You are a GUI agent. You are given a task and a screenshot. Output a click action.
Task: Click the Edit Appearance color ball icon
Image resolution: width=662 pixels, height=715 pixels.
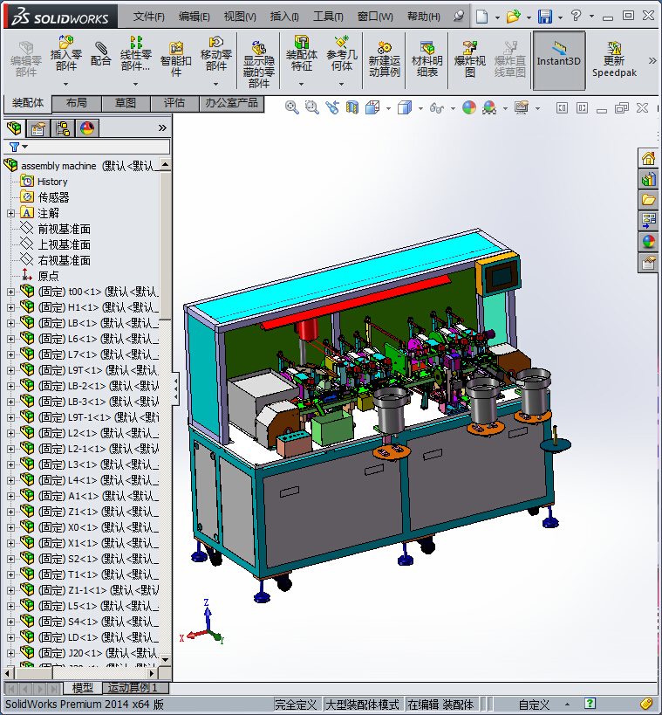click(469, 107)
